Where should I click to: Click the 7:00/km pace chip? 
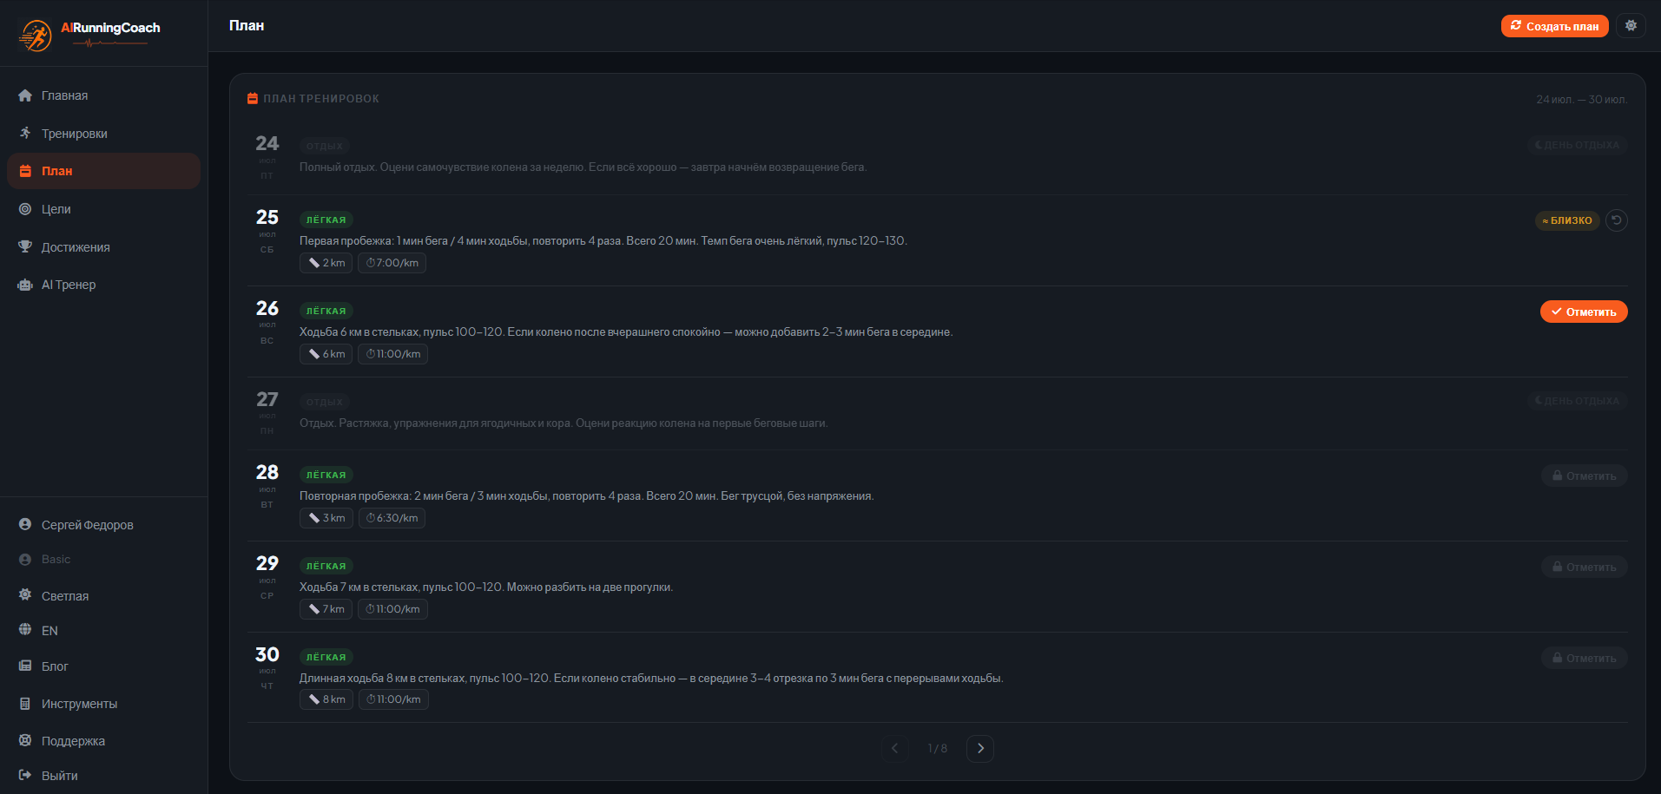pyautogui.click(x=392, y=263)
